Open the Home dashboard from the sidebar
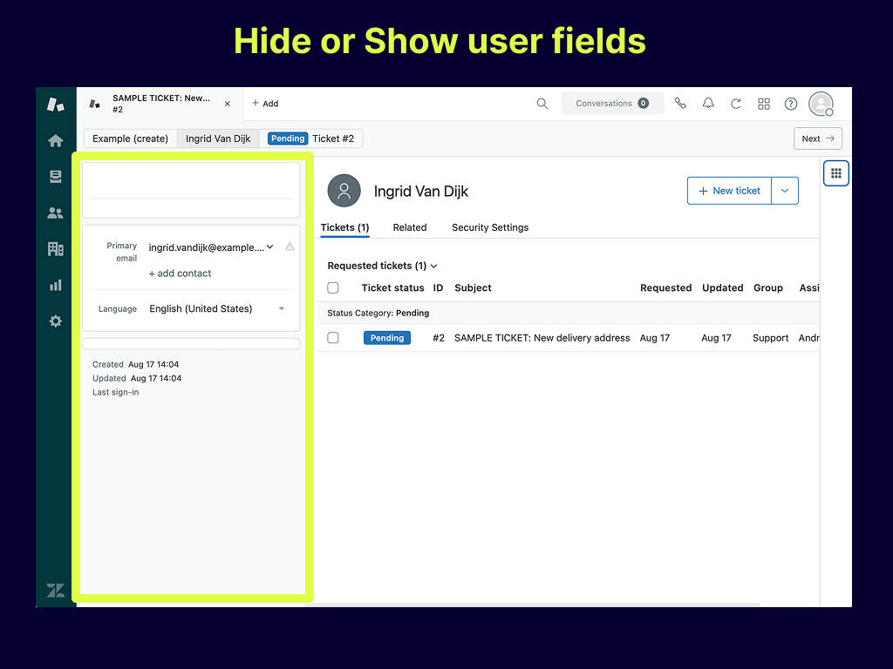The width and height of the screenshot is (893, 669). tap(55, 140)
